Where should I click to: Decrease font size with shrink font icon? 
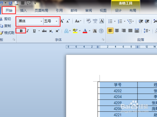68,21
